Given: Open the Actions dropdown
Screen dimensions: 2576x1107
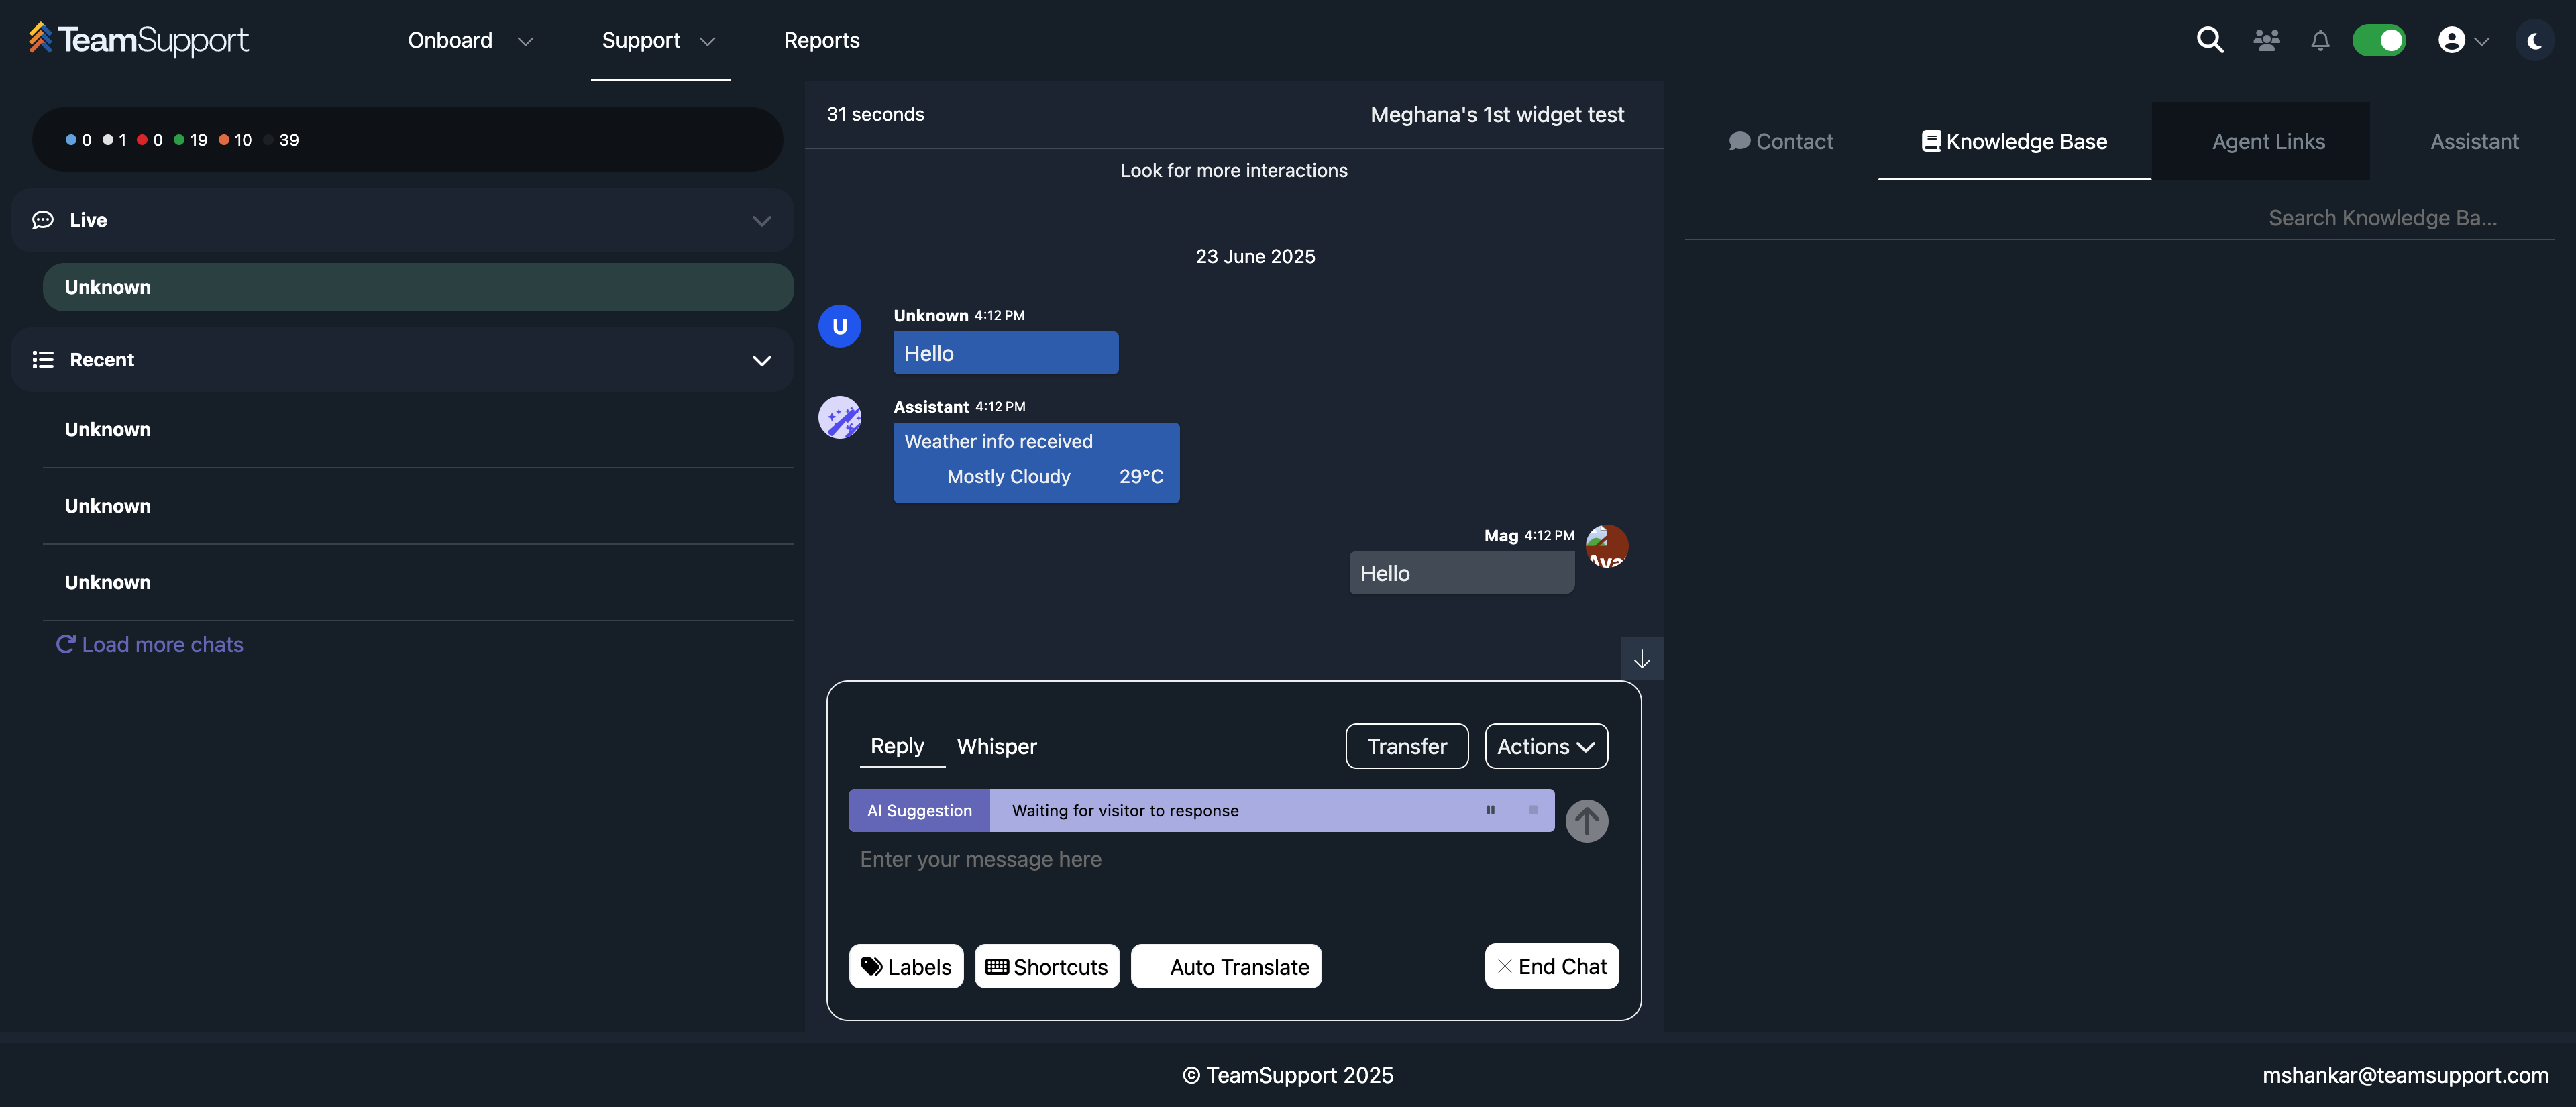Looking at the screenshot, I should click(1546, 746).
